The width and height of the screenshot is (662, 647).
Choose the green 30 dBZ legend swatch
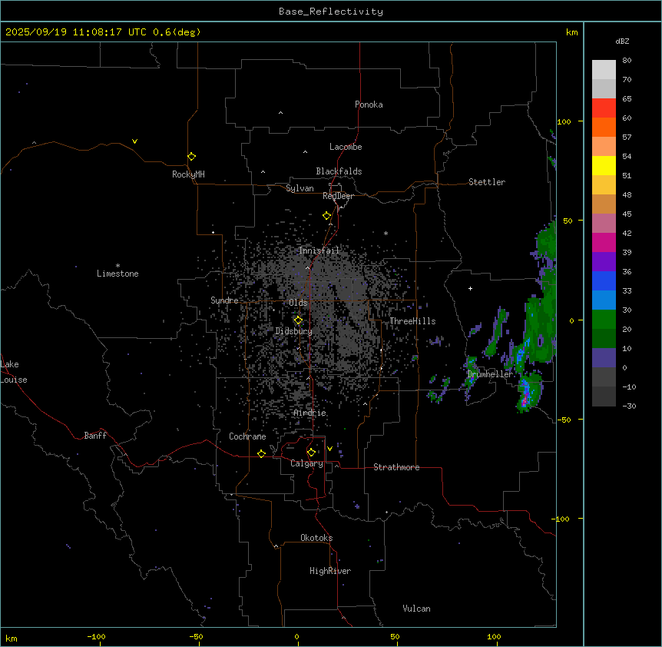click(x=604, y=319)
